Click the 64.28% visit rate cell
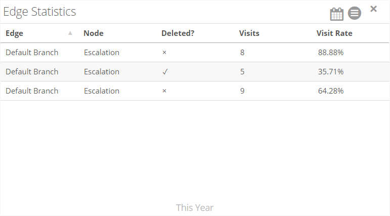 [x=331, y=91]
